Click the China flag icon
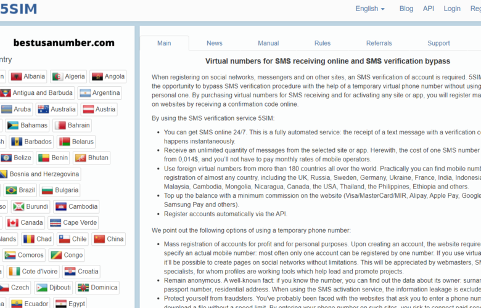481x308 pixels. 100,239
